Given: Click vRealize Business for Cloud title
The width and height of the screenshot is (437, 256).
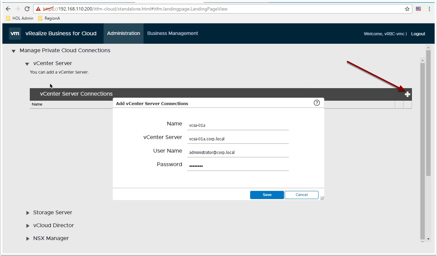Looking at the screenshot, I should [x=61, y=34].
